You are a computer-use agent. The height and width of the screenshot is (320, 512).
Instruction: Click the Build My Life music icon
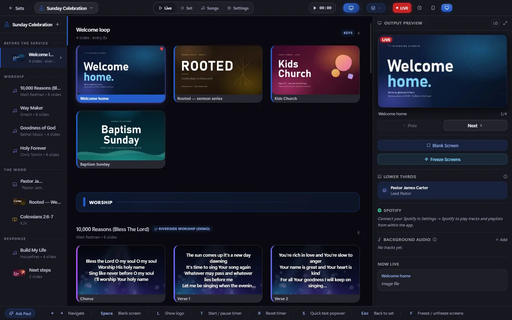(x=15, y=253)
